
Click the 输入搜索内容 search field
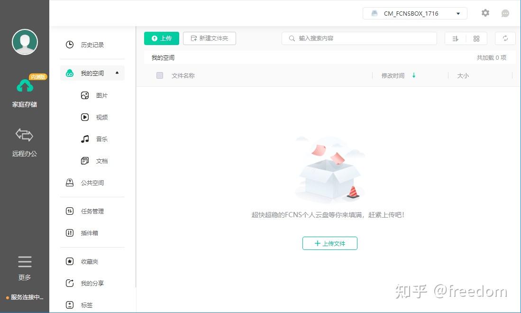(x=359, y=38)
